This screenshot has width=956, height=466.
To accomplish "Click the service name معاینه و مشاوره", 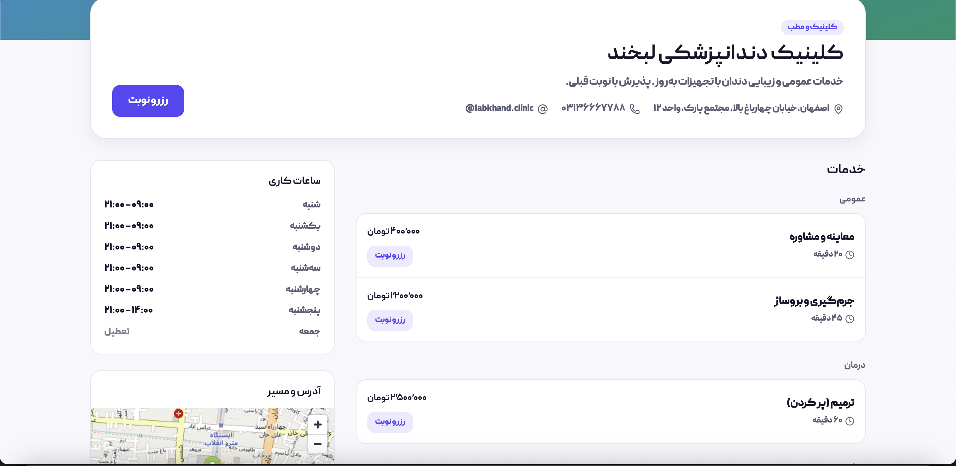I will (x=822, y=237).
